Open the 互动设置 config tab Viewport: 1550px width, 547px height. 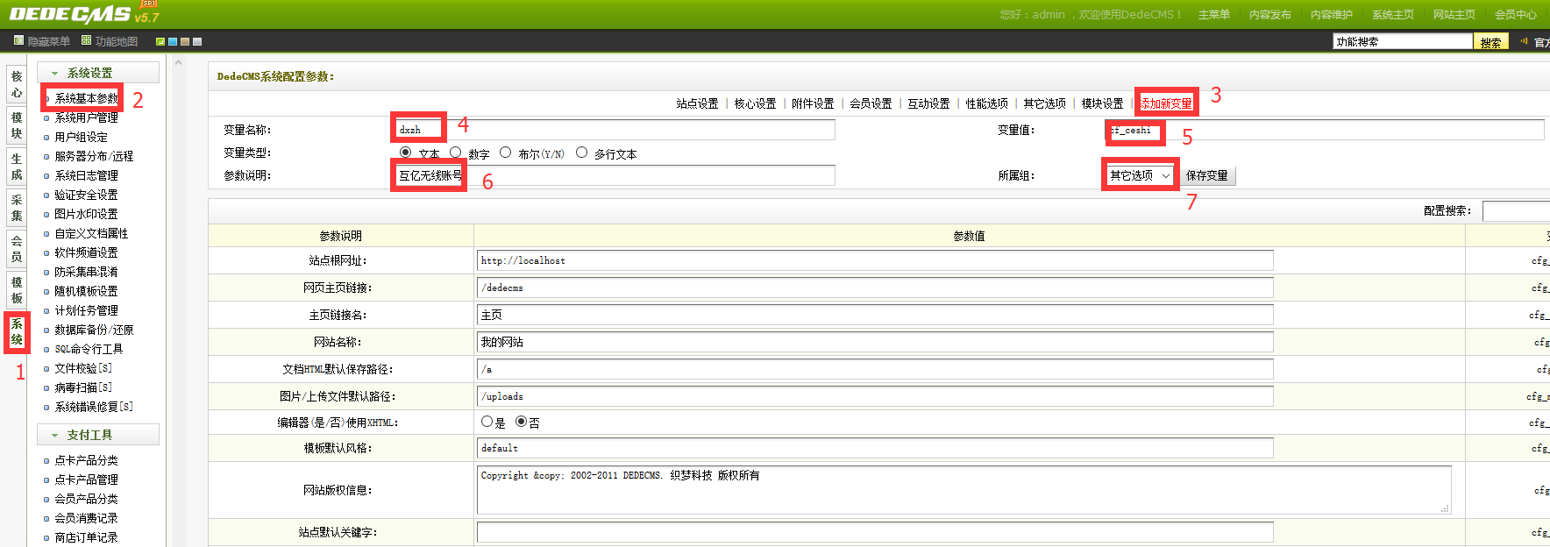(x=928, y=103)
